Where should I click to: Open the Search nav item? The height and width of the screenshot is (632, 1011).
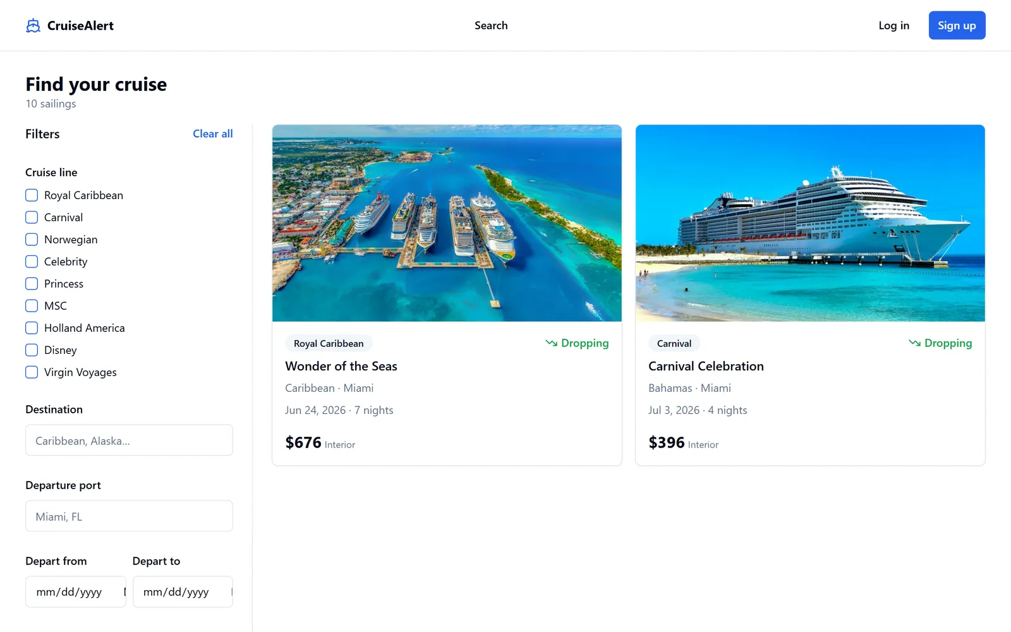tap(491, 25)
